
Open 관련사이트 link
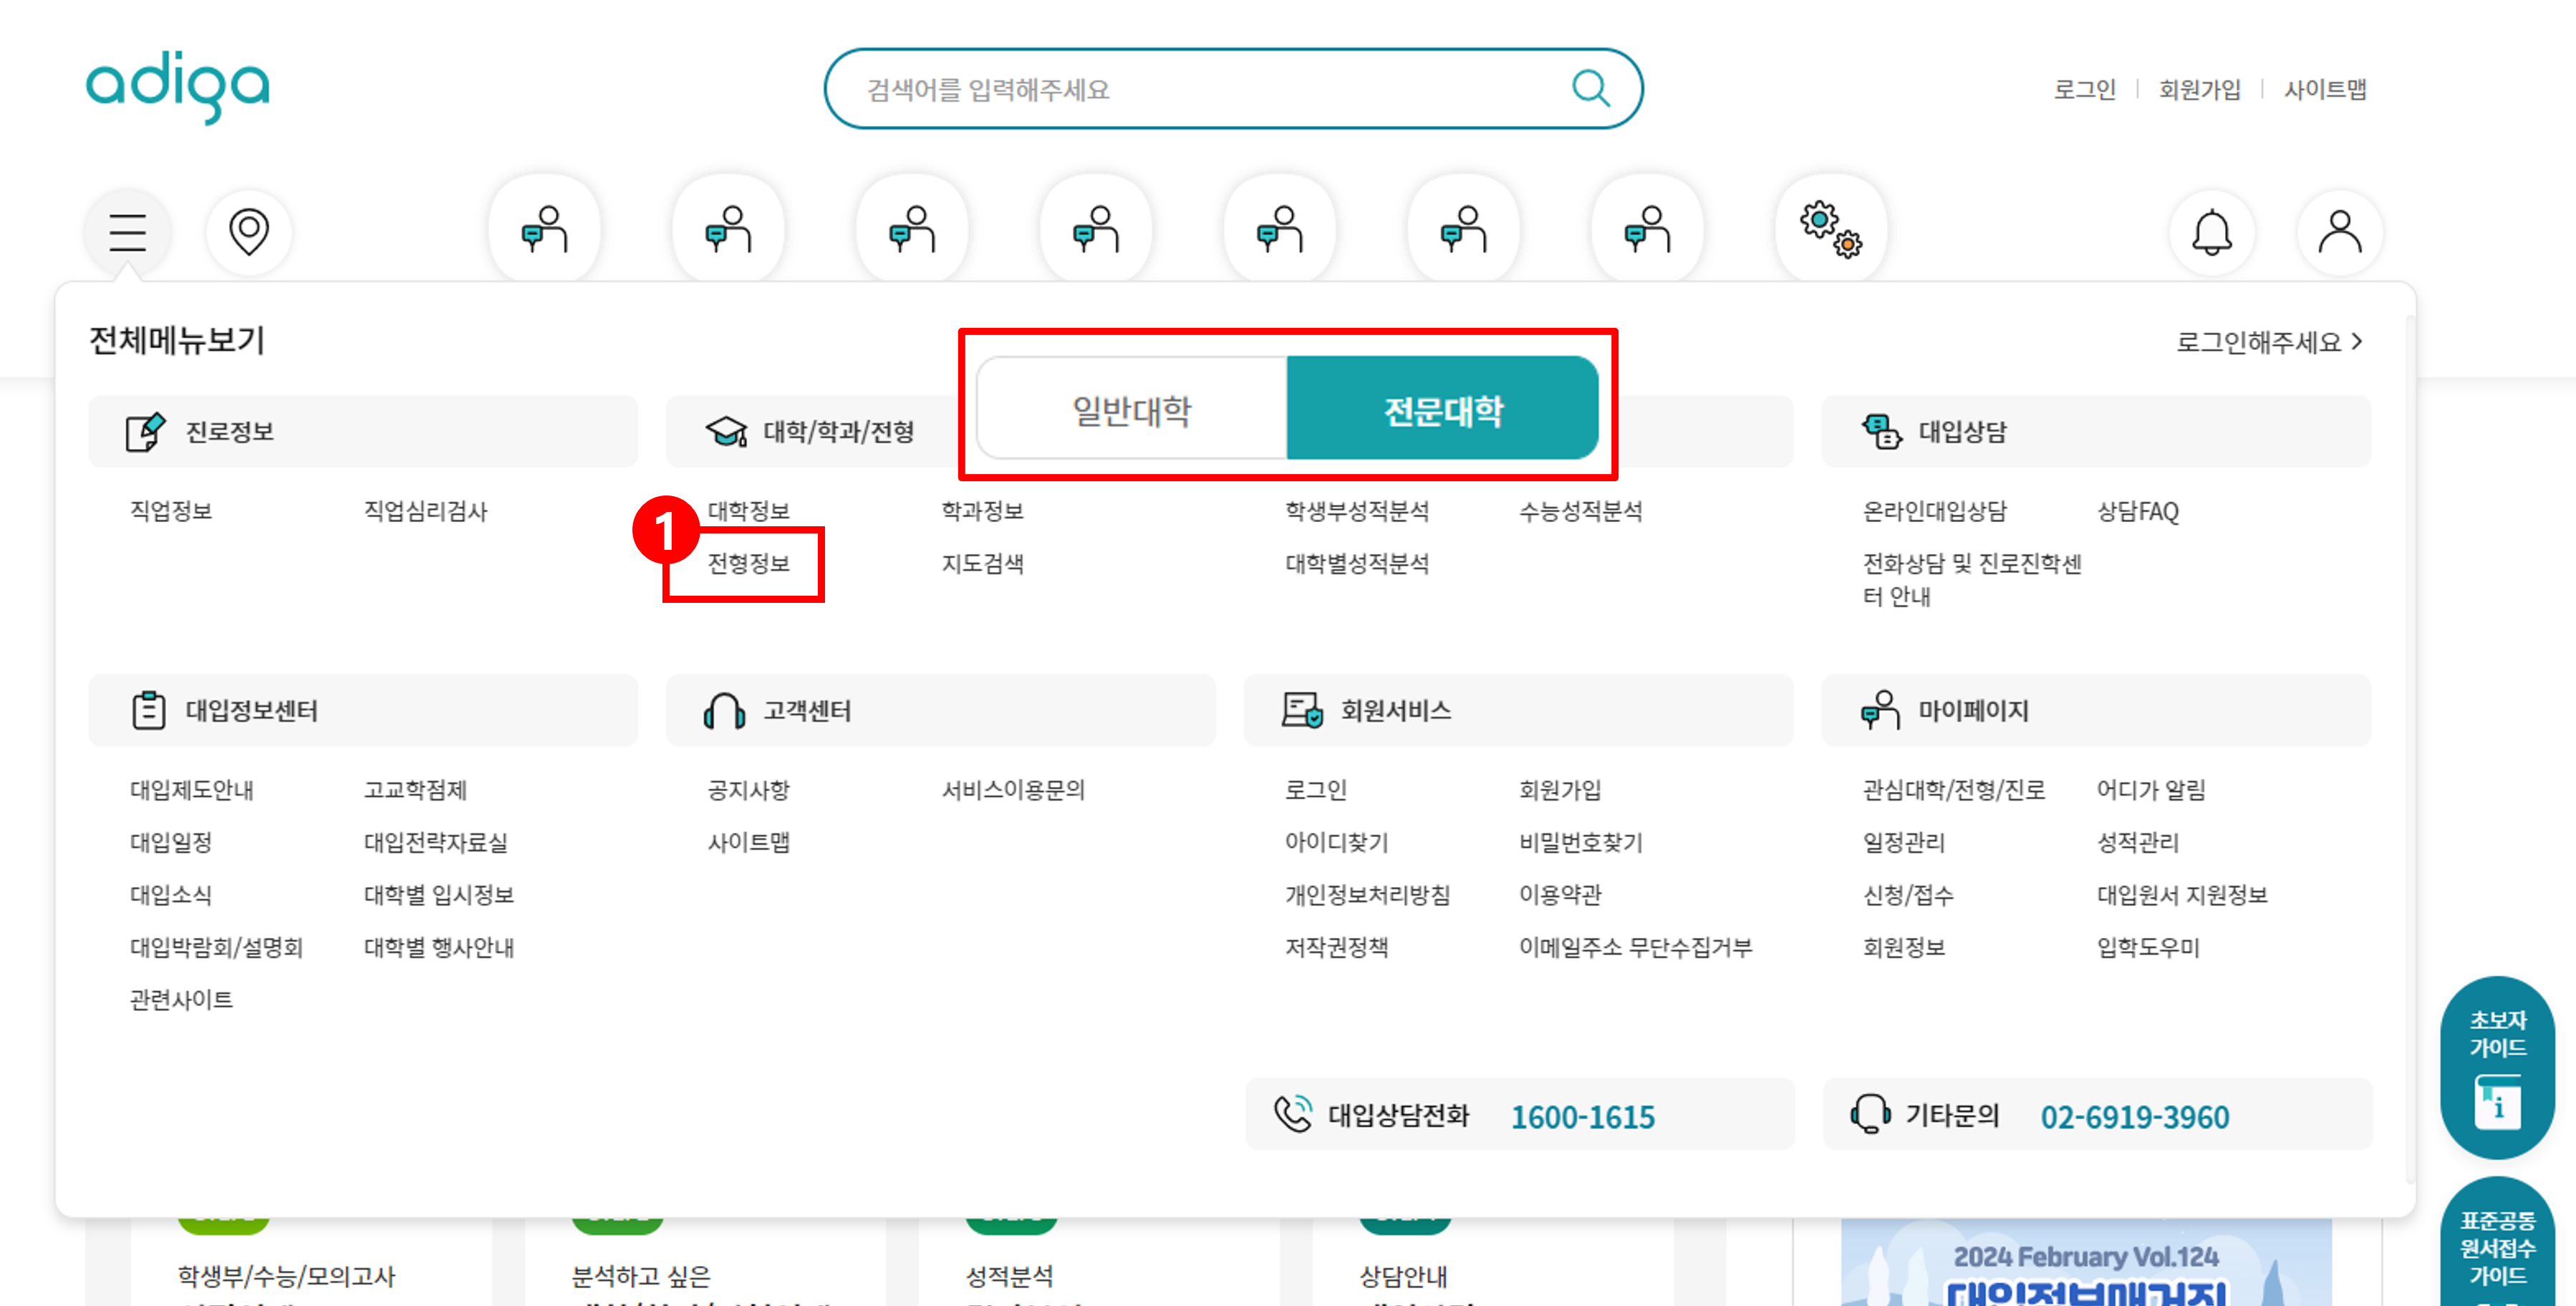click(181, 1000)
